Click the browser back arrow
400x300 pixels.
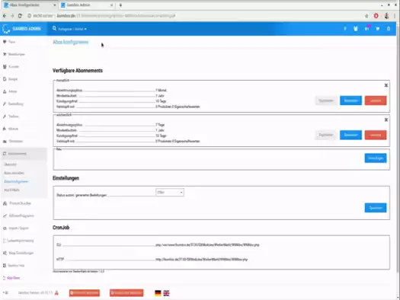(x=5, y=16)
